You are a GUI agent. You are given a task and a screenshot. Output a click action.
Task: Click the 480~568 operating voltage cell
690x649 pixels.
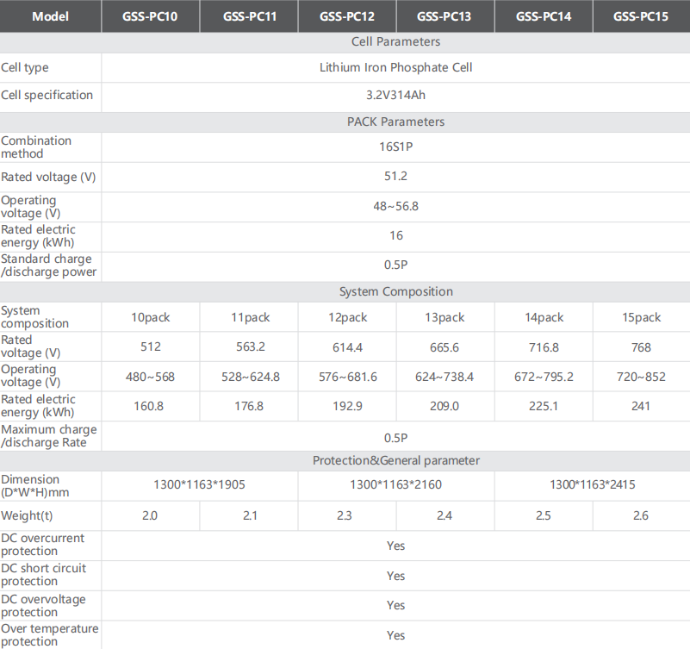150,377
